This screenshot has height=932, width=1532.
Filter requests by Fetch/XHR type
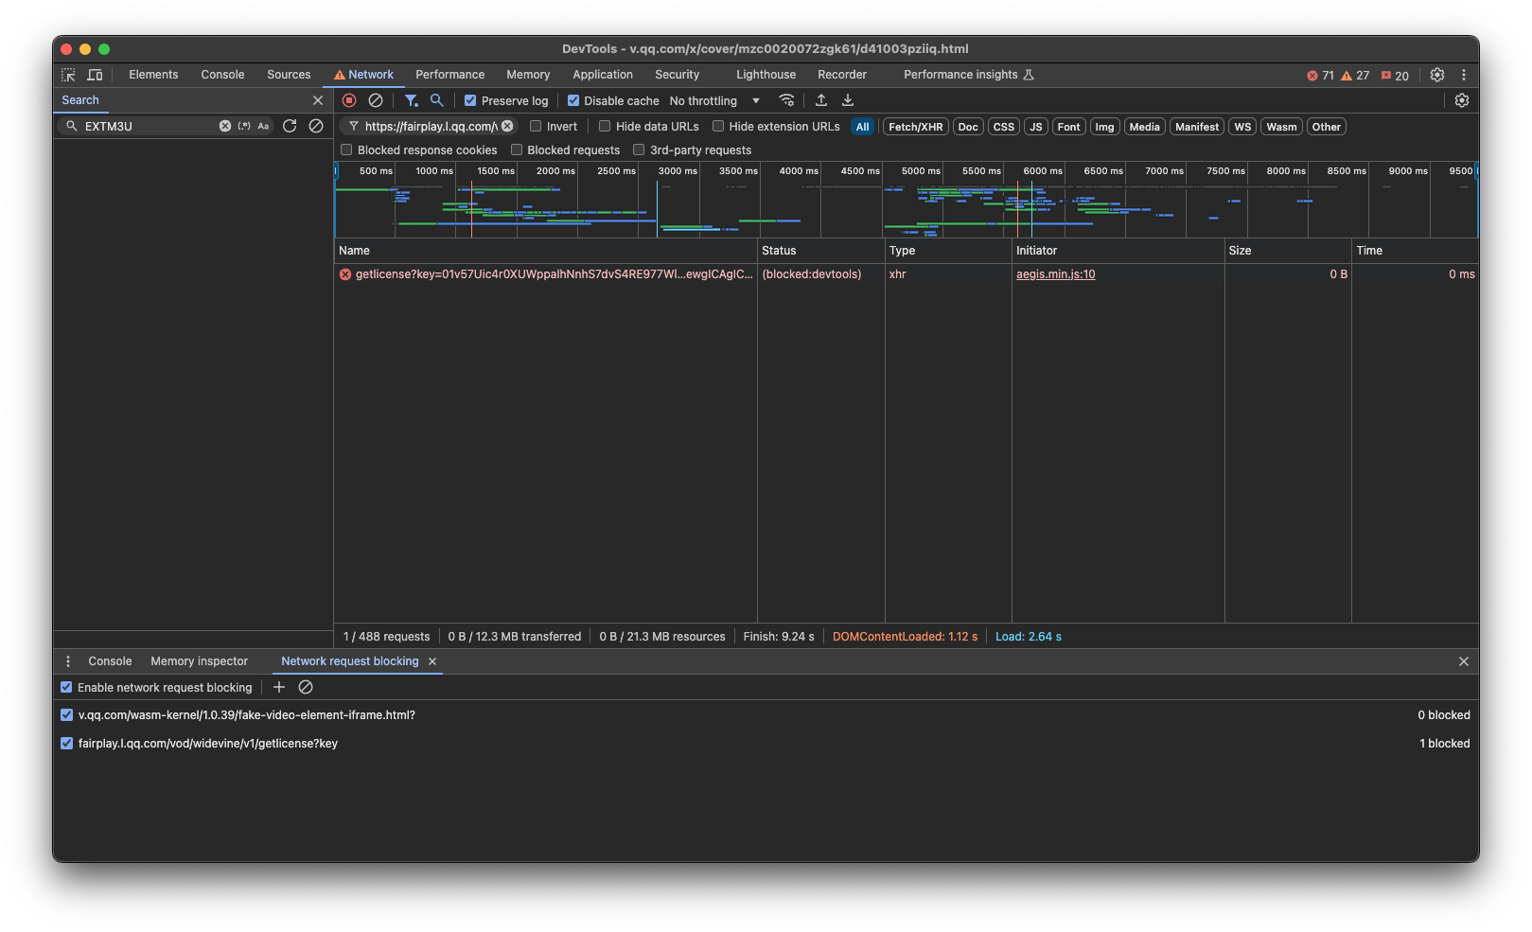(x=915, y=127)
